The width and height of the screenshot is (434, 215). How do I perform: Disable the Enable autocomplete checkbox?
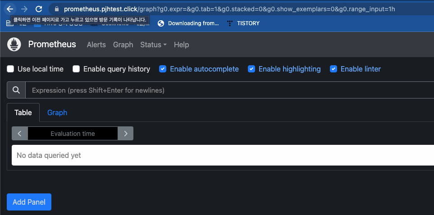163,69
